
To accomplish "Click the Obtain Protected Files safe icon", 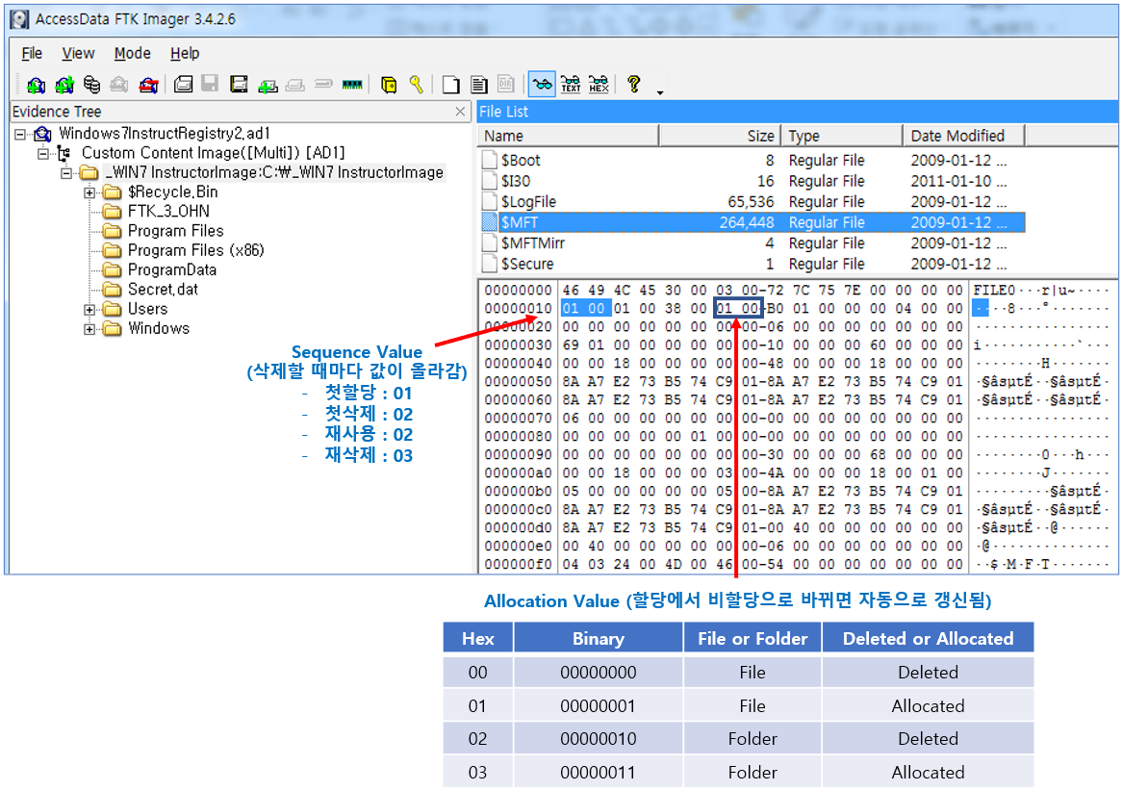I will [x=389, y=86].
